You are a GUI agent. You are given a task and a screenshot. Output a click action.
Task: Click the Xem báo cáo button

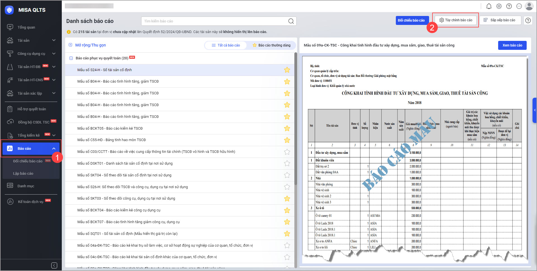(512, 45)
